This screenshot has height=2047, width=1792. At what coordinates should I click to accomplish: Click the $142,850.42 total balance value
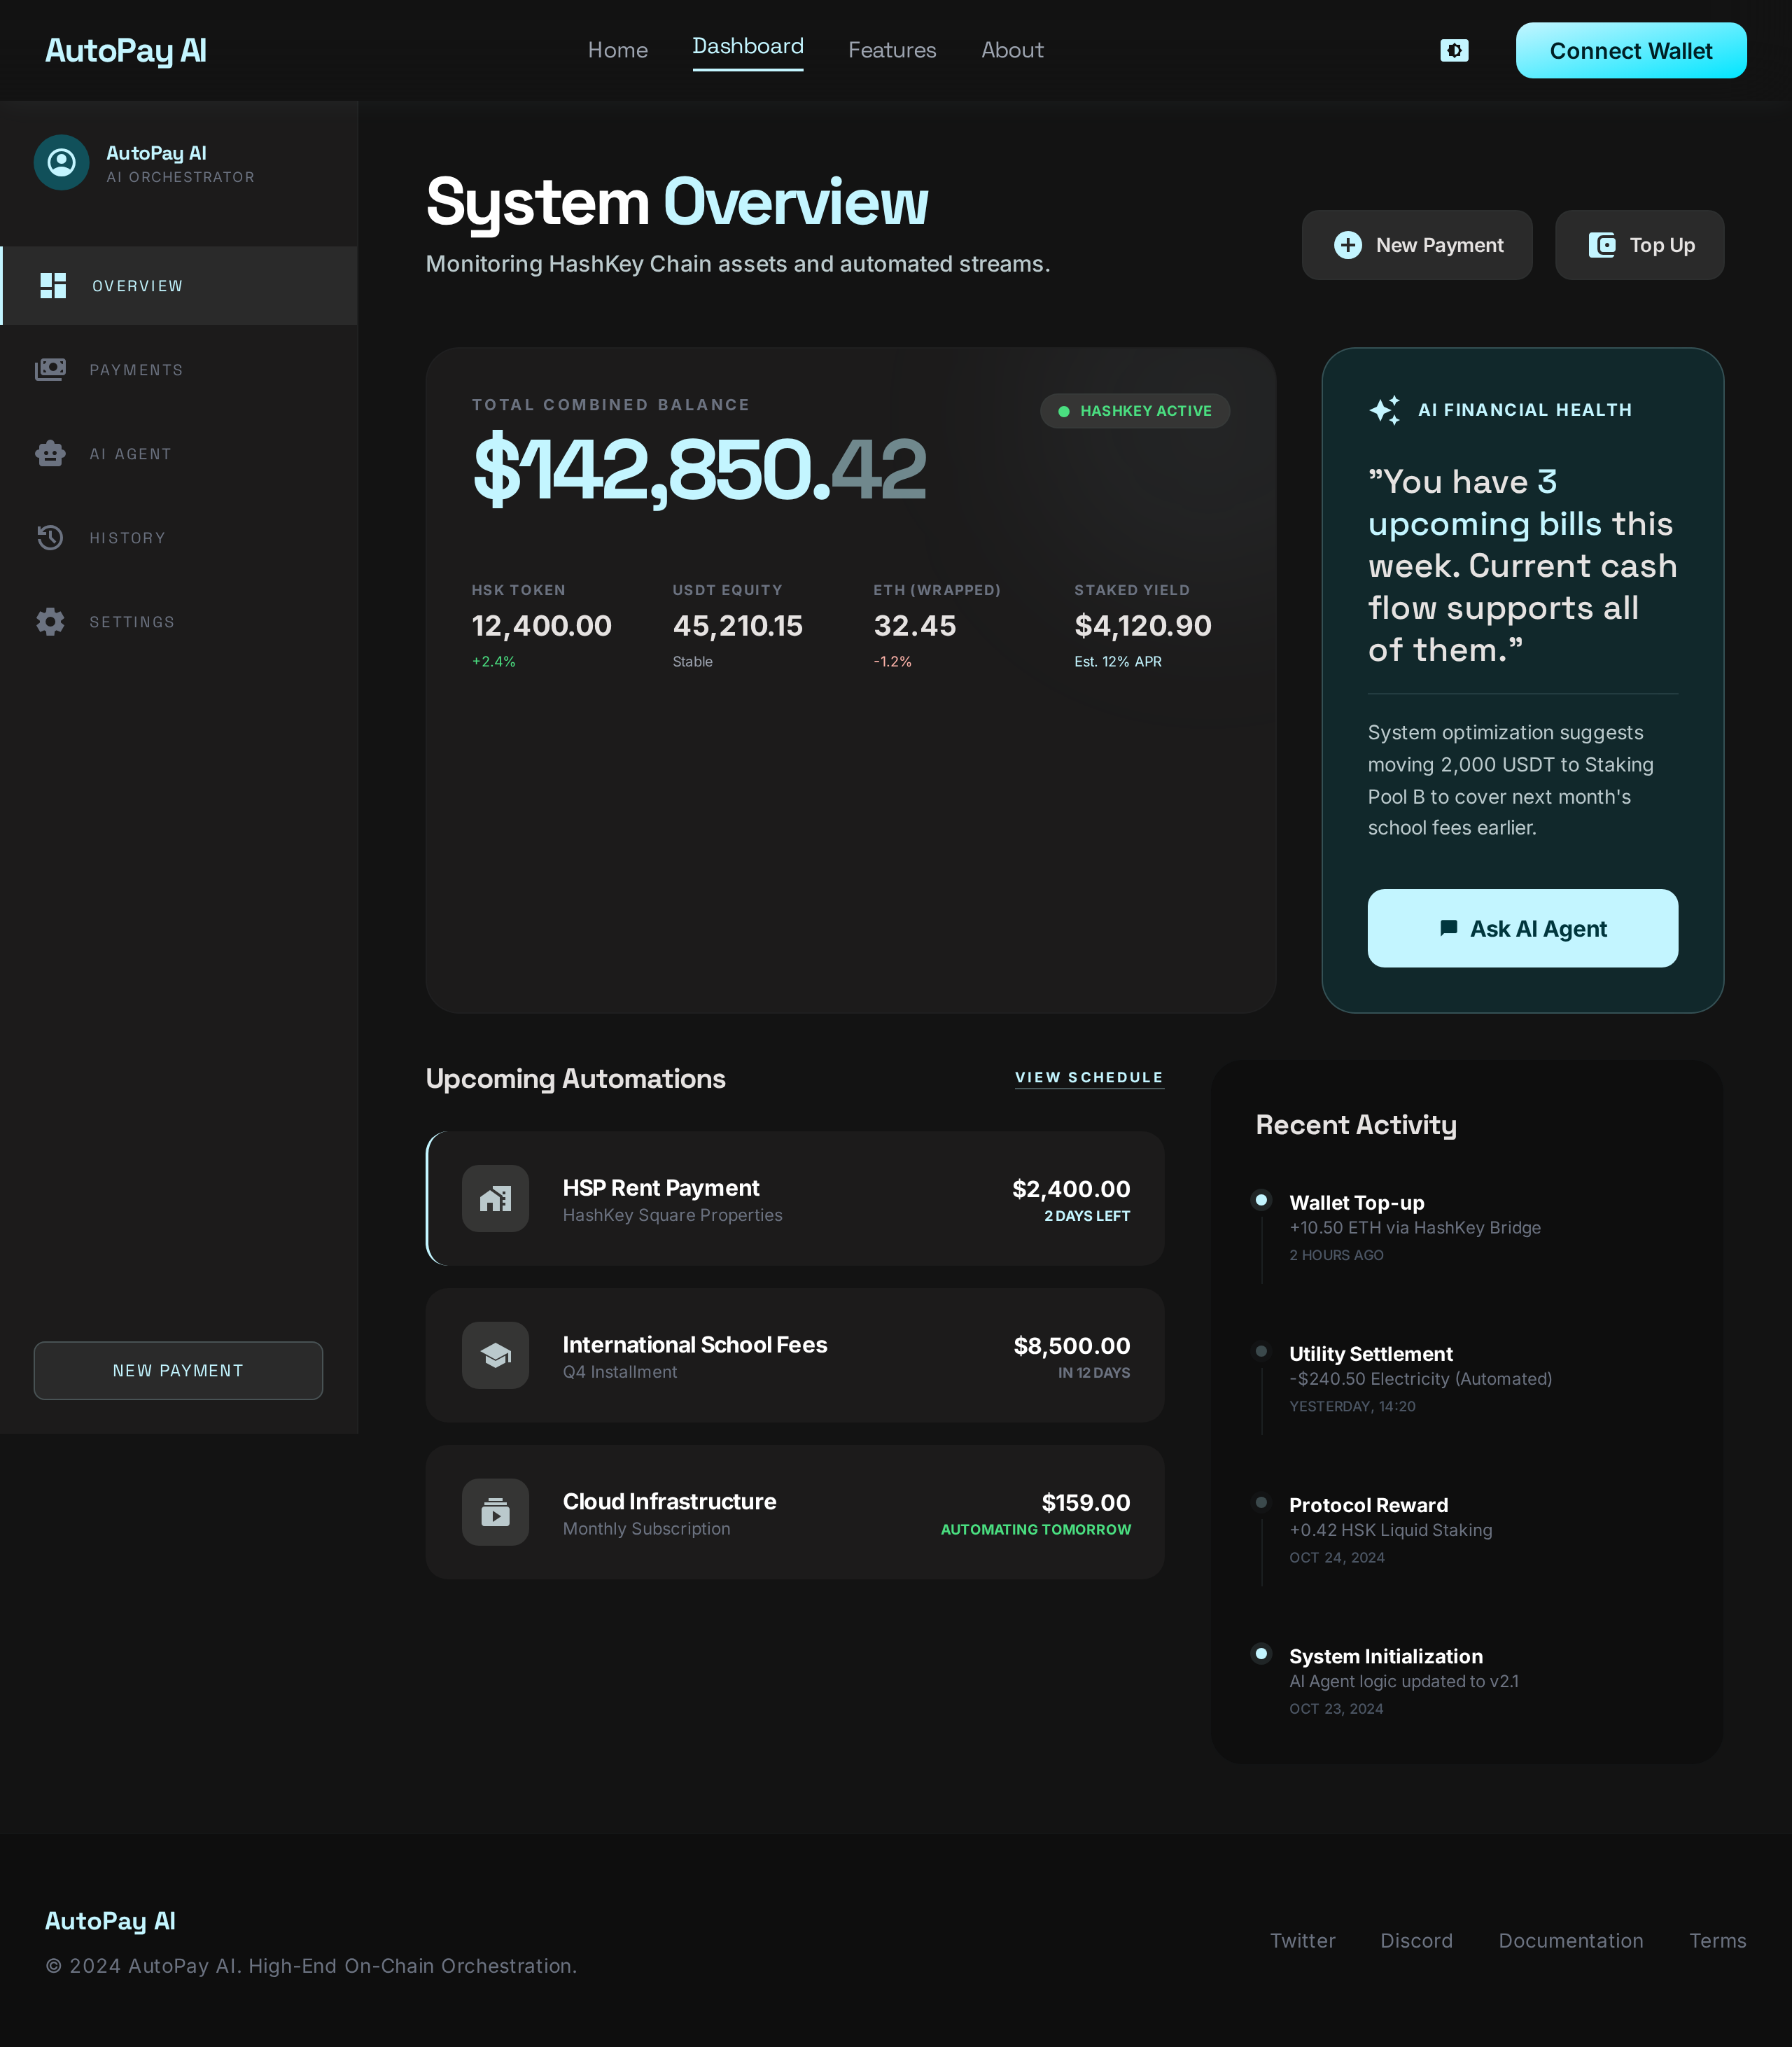[x=699, y=468]
